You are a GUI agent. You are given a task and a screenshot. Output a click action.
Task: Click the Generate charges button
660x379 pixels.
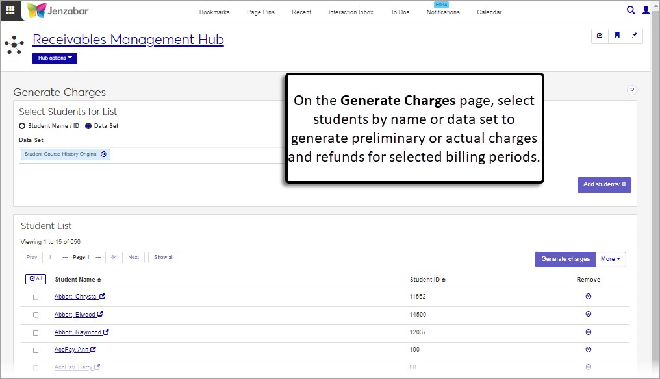click(565, 259)
